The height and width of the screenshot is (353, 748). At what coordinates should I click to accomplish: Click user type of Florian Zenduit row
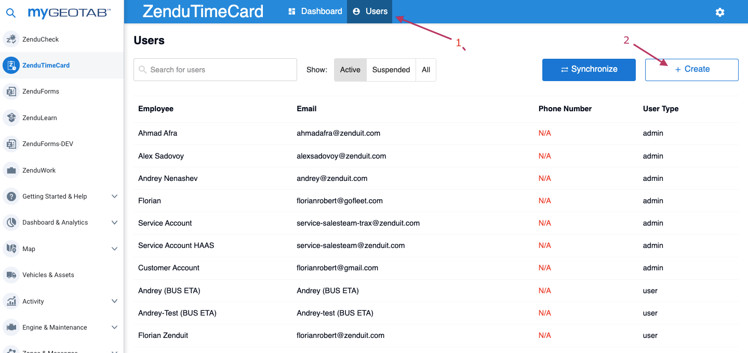[x=650, y=335]
